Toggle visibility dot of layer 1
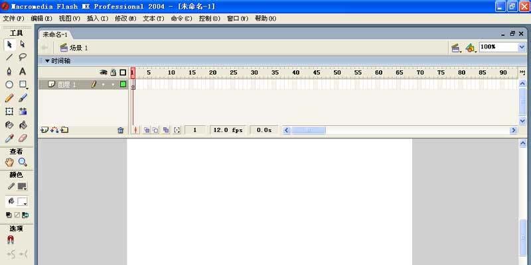Image resolution: width=531 pixels, height=265 pixels. (x=104, y=85)
